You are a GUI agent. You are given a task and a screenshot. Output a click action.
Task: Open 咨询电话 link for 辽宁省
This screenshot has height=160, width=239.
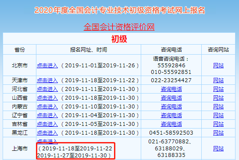171,115
